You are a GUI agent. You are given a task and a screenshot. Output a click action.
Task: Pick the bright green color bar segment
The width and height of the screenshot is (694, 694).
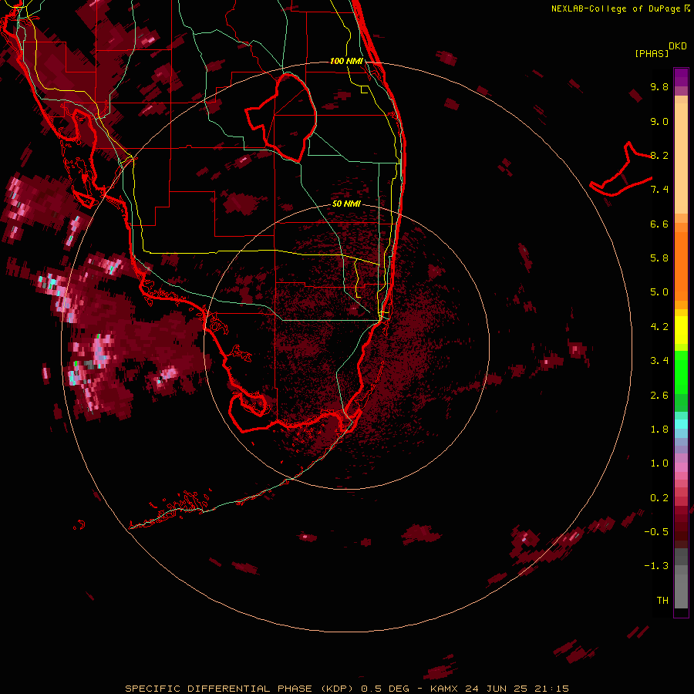coord(681,372)
